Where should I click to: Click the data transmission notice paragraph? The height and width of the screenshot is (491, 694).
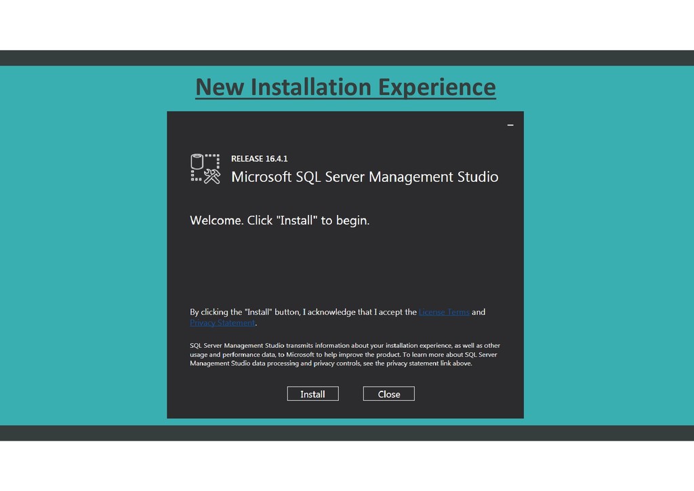(345, 354)
